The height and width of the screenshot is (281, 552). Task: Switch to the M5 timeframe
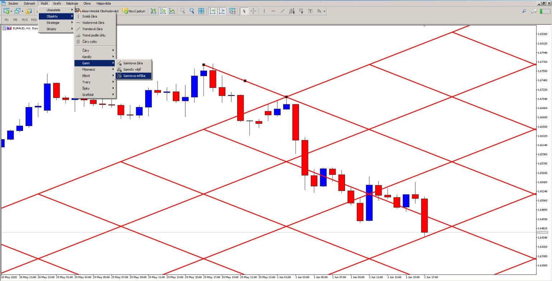tap(15, 20)
